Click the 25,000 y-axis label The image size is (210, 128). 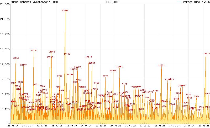[5, 4]
